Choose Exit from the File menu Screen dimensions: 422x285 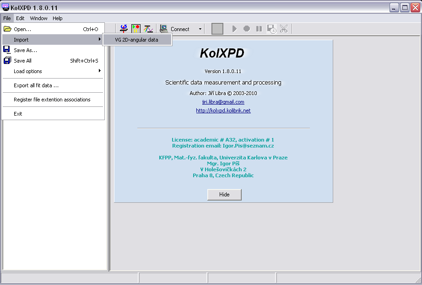(x=53, y=114)
